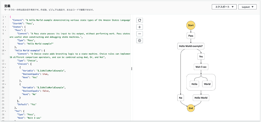Select the Hello branch node

click(x=194, y=84)
